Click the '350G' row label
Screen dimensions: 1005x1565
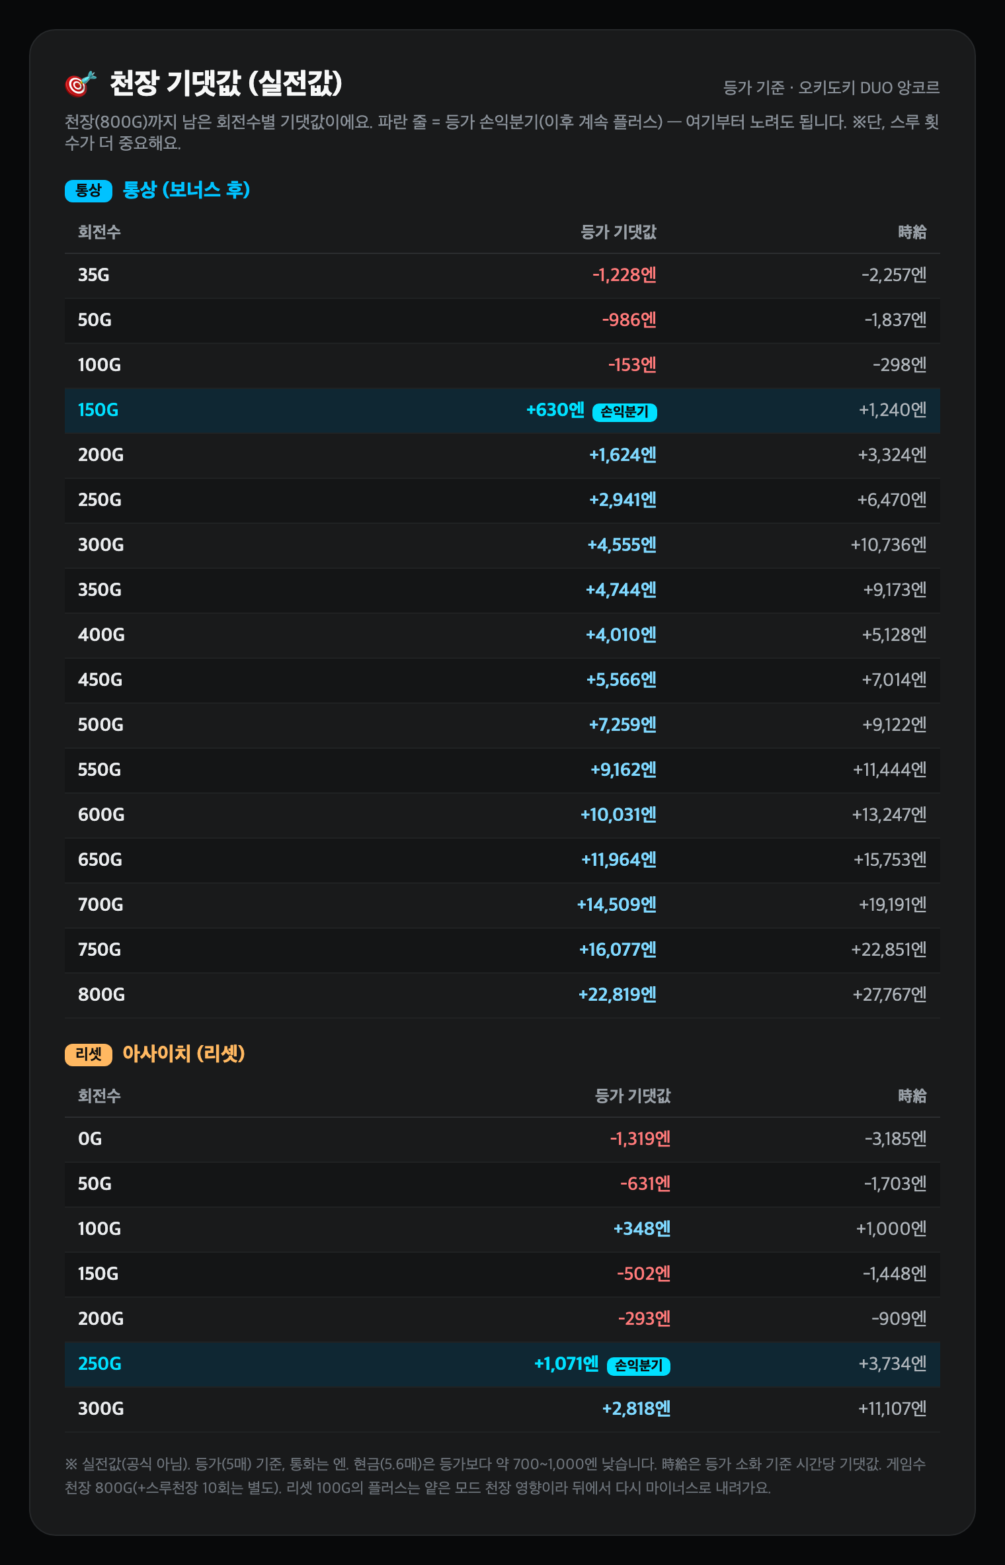100,590
